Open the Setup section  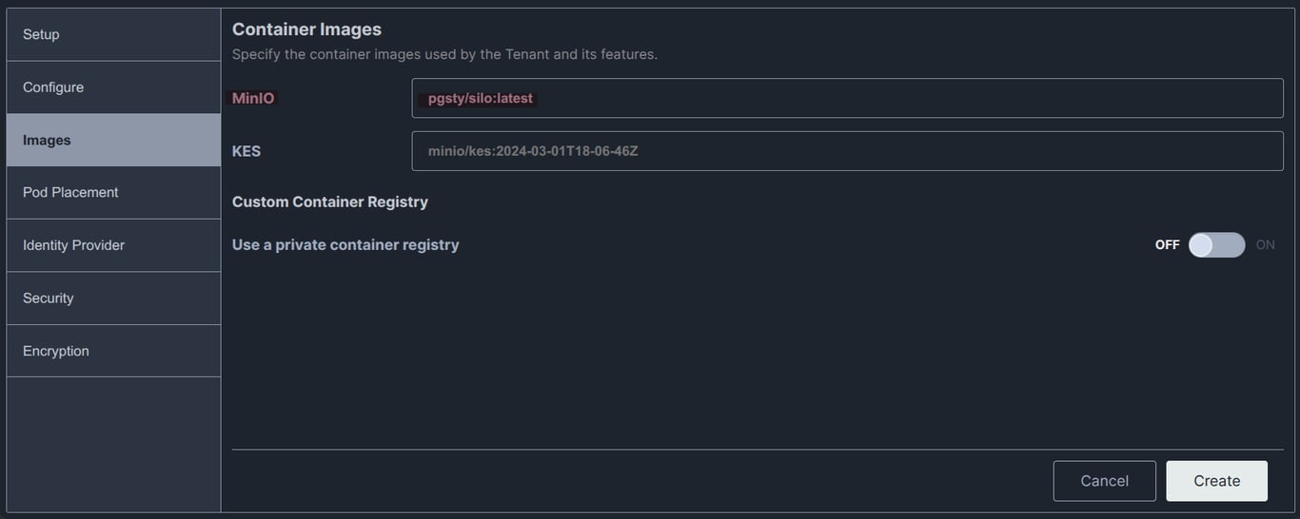[x=113, y=34]
